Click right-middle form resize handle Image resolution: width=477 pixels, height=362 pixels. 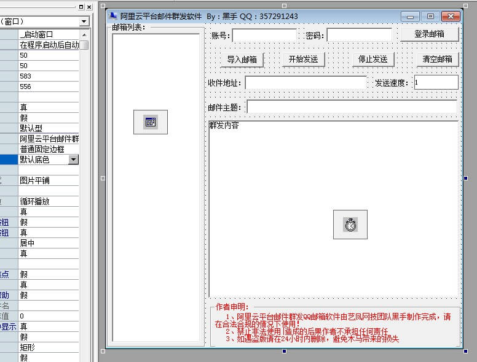(466, 179)
